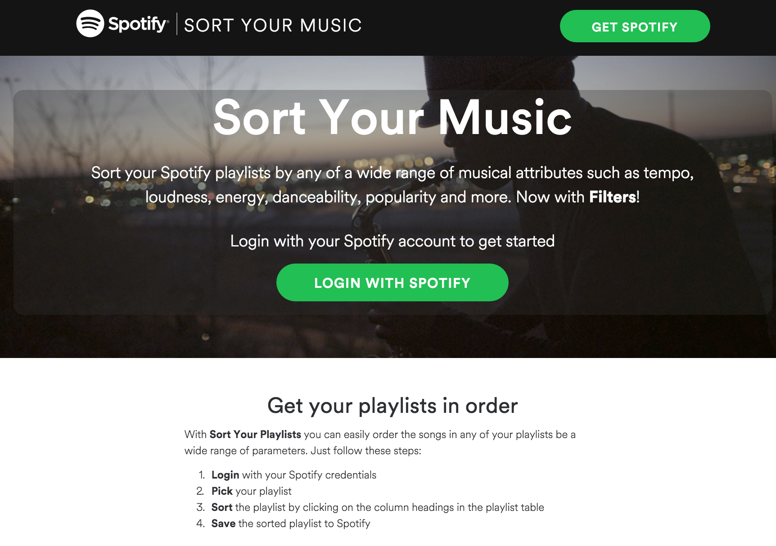Click the LOGIN WITH SPOTIFY button

tap(392, 282)
